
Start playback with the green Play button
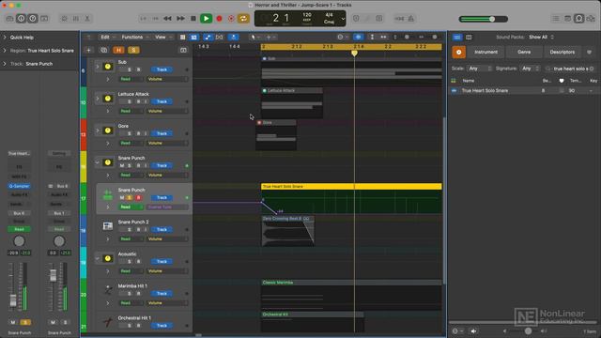click(x=207, y=19)
